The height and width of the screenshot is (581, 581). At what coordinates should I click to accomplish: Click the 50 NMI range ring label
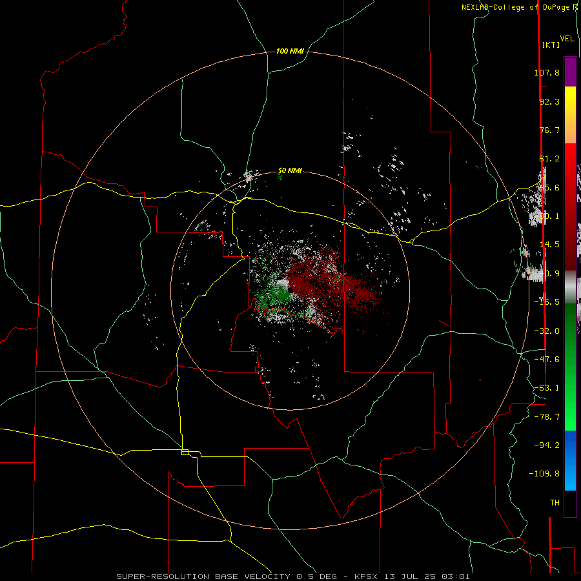tap(290, 170)
